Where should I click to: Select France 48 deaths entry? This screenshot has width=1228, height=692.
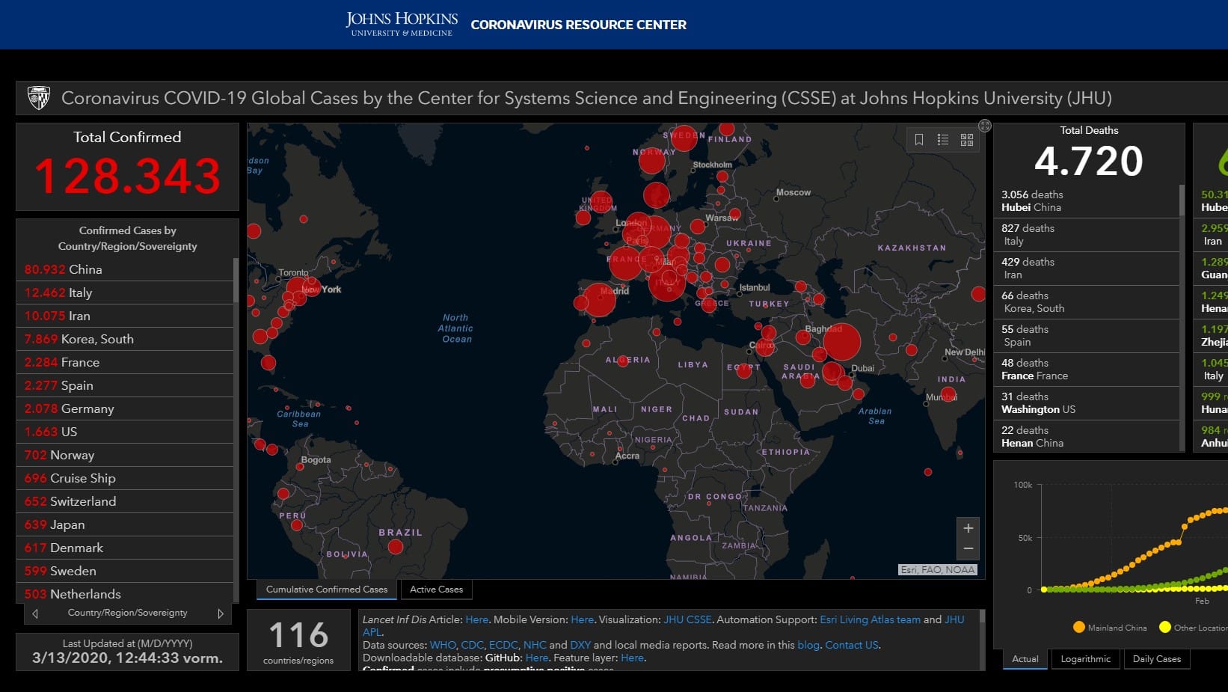[1087, 369]
